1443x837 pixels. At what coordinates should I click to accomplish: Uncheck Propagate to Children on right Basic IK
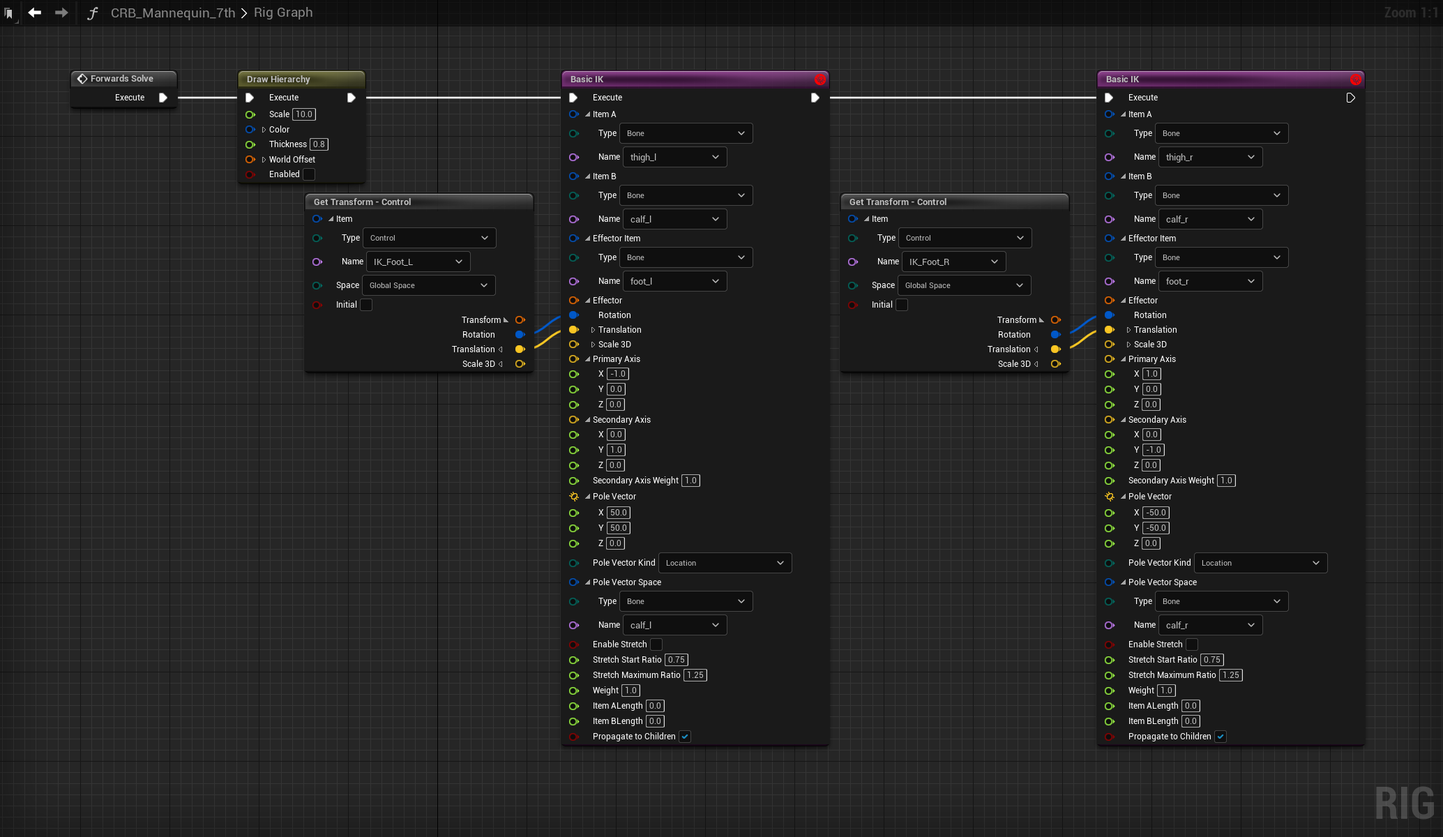point(1221,737)
